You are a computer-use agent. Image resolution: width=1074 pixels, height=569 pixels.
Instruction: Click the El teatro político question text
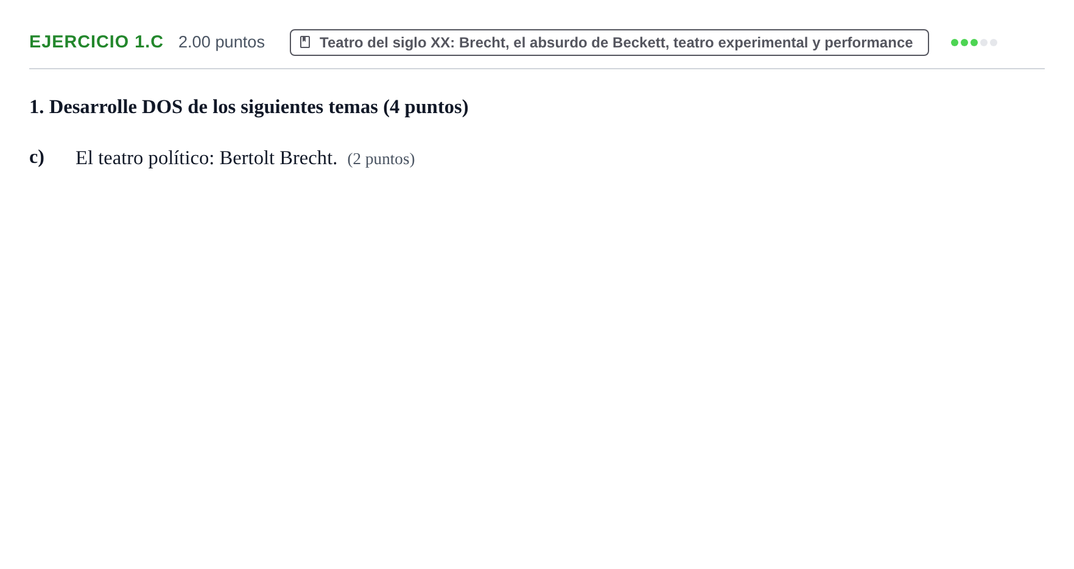206,158
